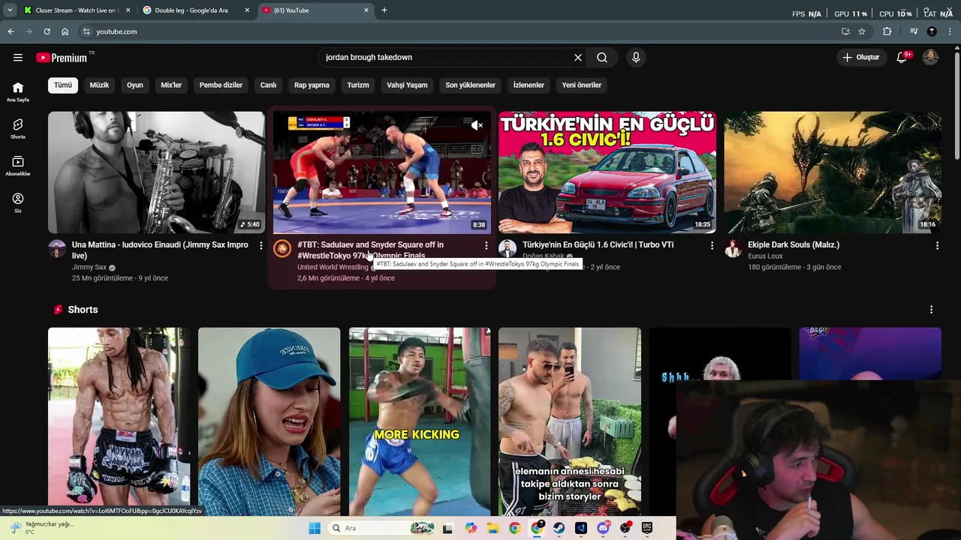Open Abonelikler in the sidebar

tap(18, 166)
